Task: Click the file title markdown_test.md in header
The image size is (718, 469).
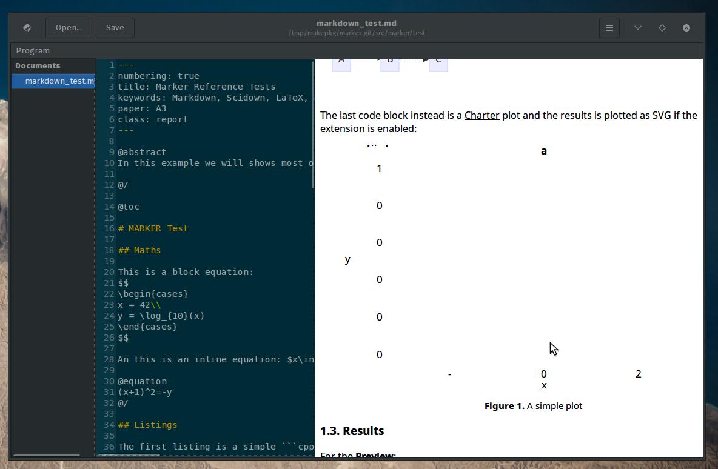Action: 357,24
